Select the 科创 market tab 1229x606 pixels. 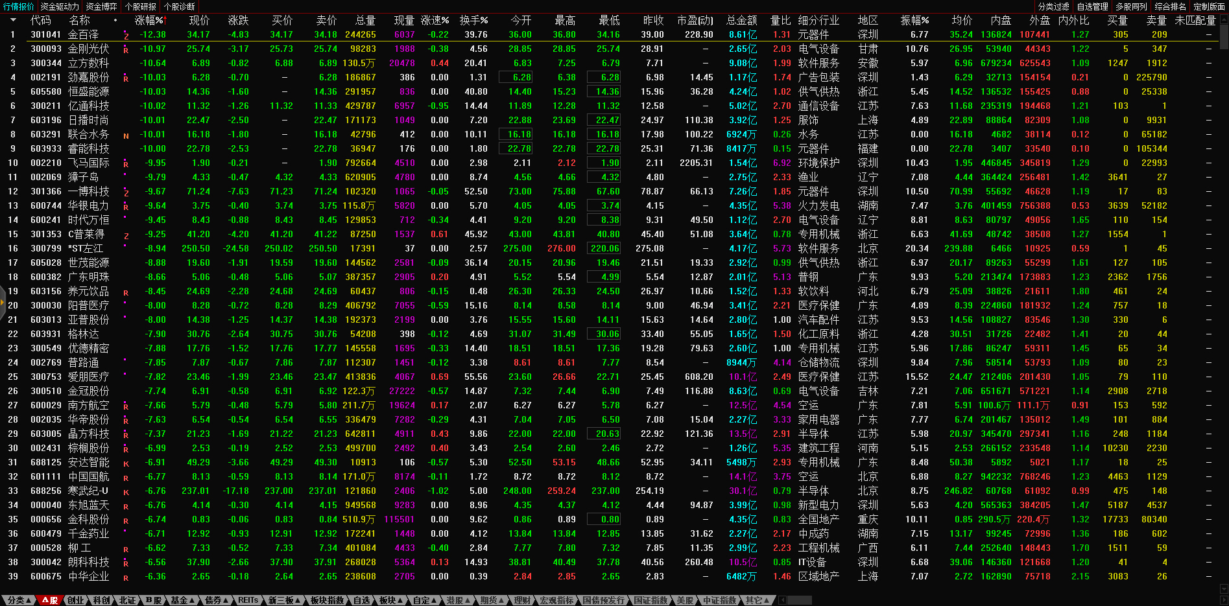pos(101,600)
